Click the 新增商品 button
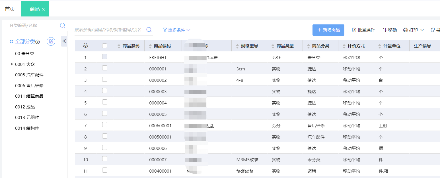 328,30
